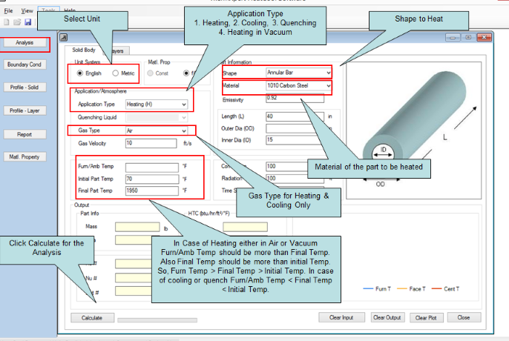
Task: Open the Profile - Solid view
Action: 24,87
